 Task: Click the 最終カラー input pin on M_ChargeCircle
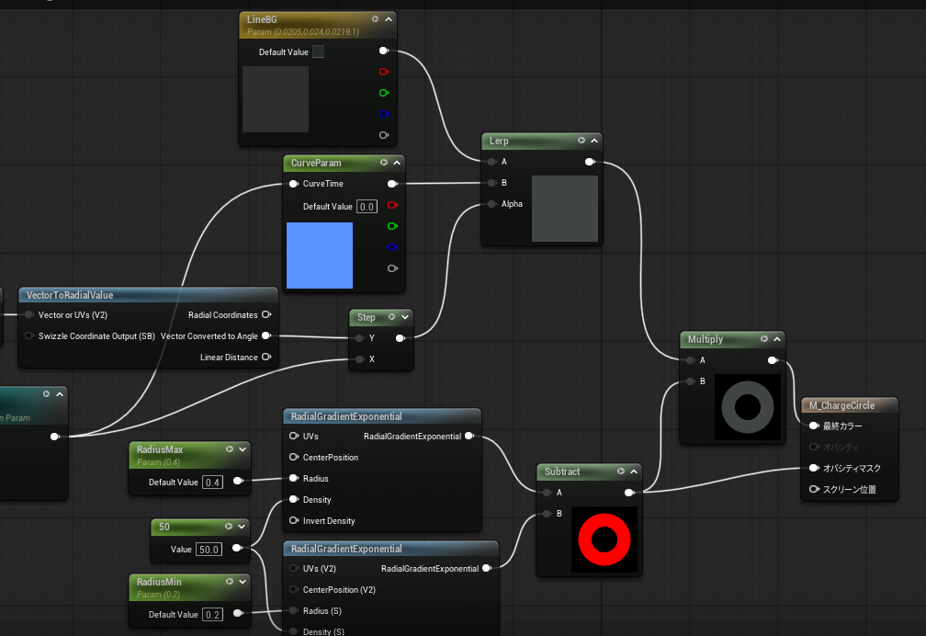click(x=813, y=426)
